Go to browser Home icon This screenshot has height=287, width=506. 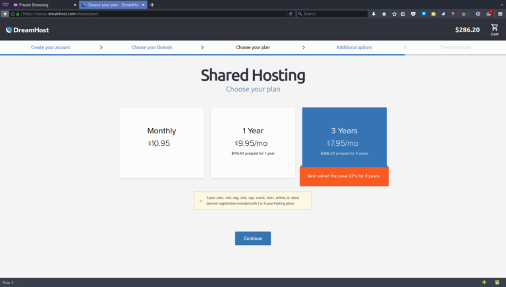pos(383,14)
